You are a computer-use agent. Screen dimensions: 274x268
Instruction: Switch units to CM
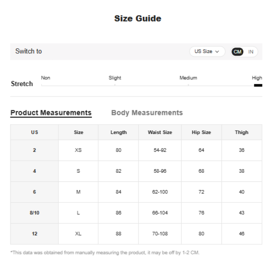(x=237, y=52)
